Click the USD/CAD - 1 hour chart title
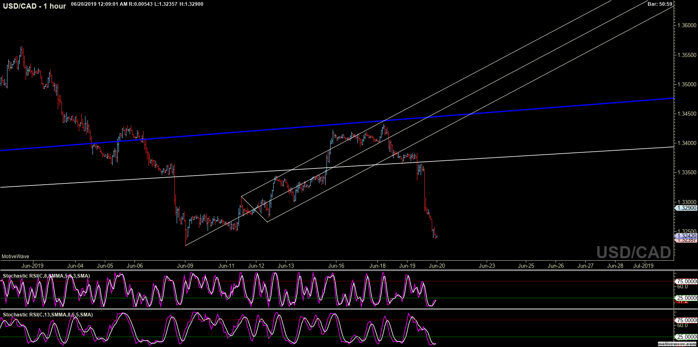 [x=35, y=6]
